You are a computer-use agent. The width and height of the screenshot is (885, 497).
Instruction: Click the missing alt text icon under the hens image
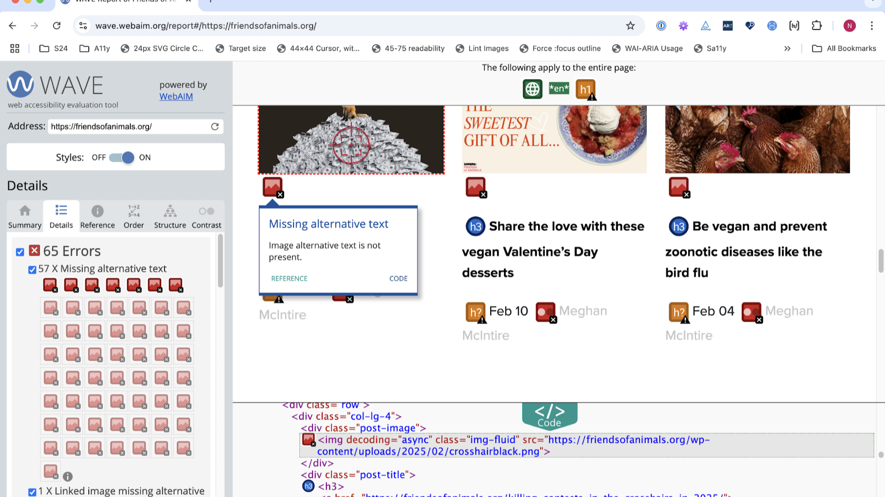678,187
